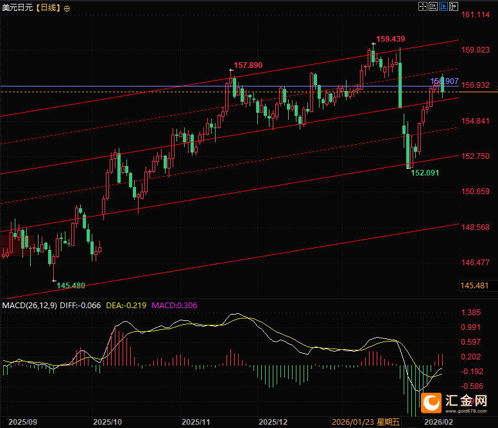Select the 152.091 low price label

[x=425, y=173]
